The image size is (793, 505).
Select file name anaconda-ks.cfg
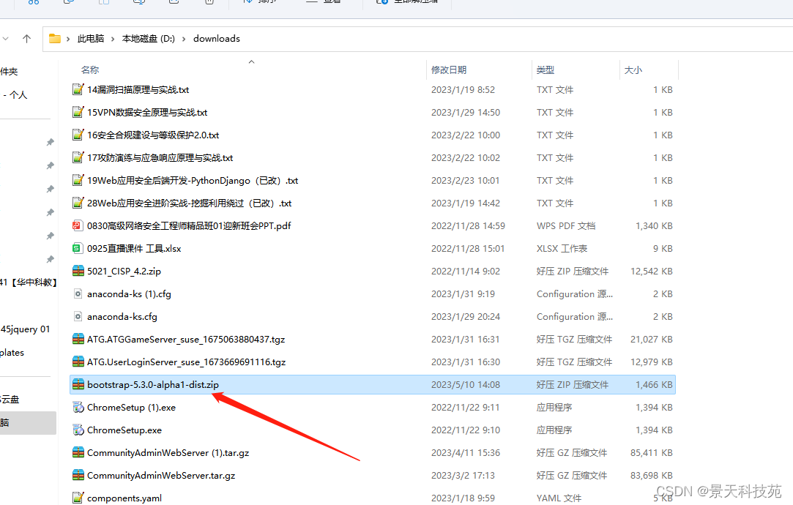coord(122,316)
